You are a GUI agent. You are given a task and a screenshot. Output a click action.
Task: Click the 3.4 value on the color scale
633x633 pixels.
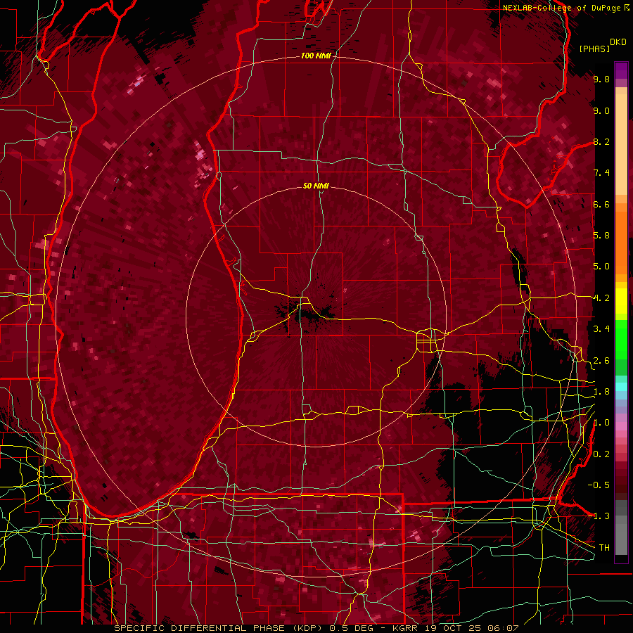(x=601, y=329)
